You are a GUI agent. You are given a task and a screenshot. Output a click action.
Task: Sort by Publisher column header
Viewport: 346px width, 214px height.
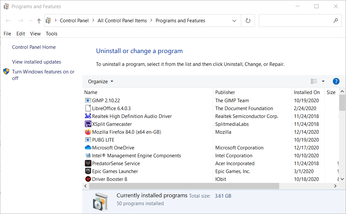[252, 92]
